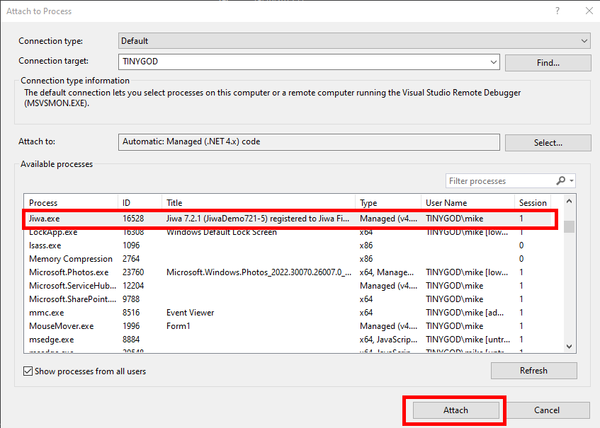Click the search magnifier in filter box
This screenshot has width=600, height=428.
561,181
